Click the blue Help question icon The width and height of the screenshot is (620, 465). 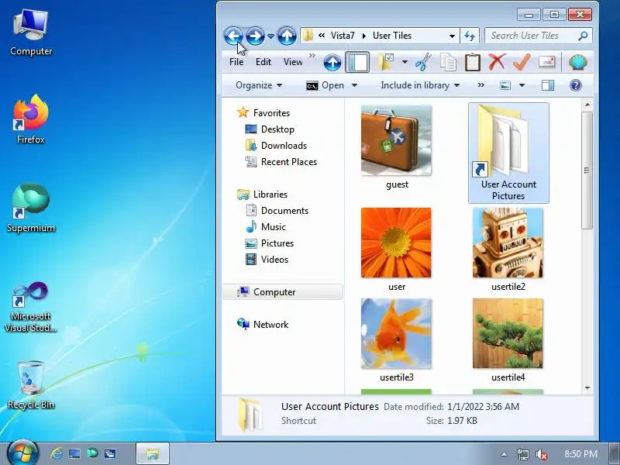coord(576,85)
